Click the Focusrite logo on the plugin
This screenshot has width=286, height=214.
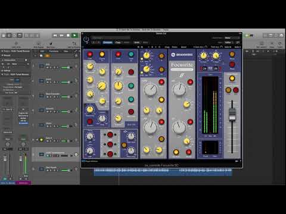pos(182,65)
